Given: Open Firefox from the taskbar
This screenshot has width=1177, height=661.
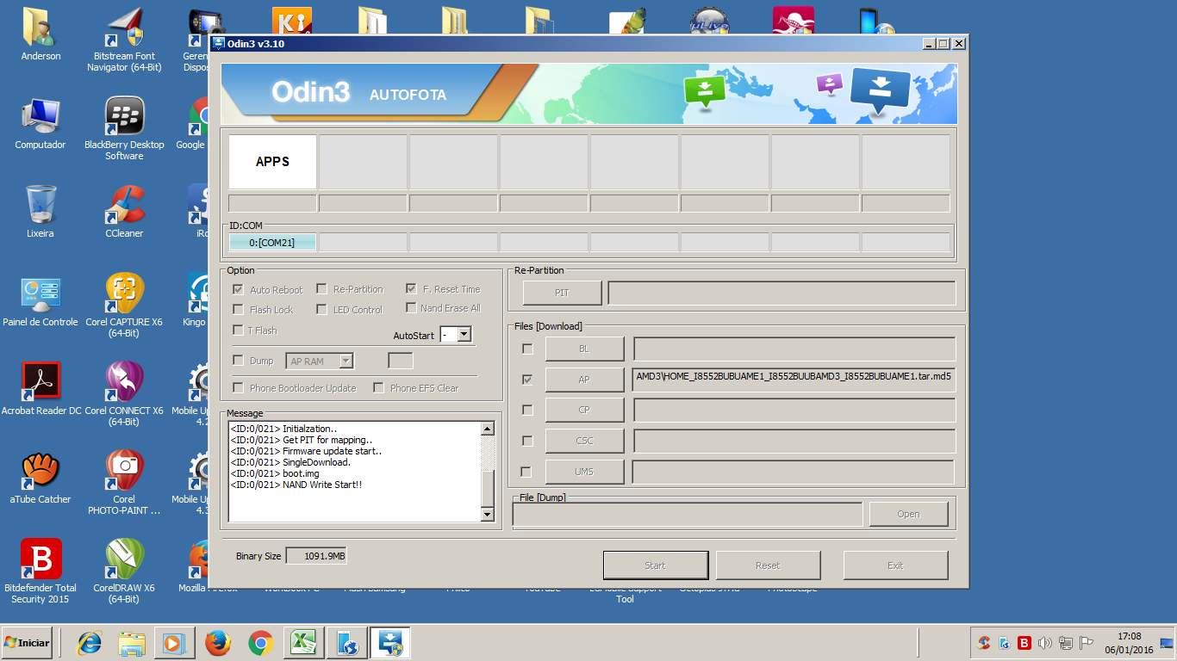Looking at the screenshot, I should 218,643.
